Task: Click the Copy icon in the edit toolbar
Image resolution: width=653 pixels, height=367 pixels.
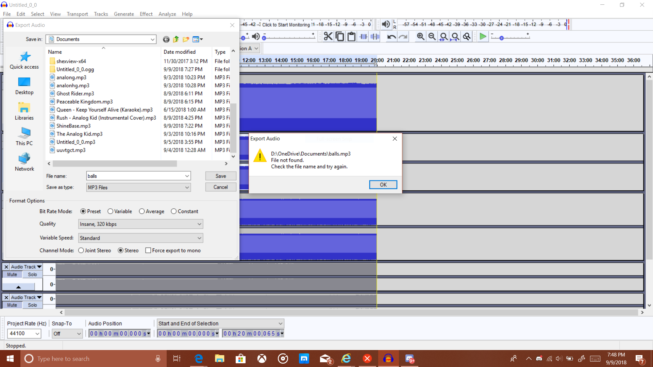Action: 340,36
